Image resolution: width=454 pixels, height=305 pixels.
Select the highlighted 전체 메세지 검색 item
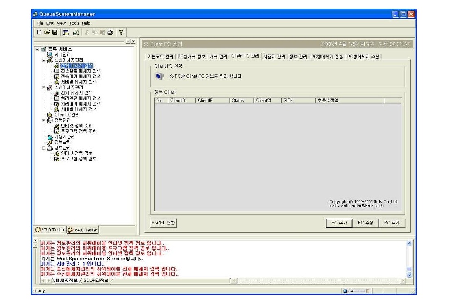click(x=77, y=66)
